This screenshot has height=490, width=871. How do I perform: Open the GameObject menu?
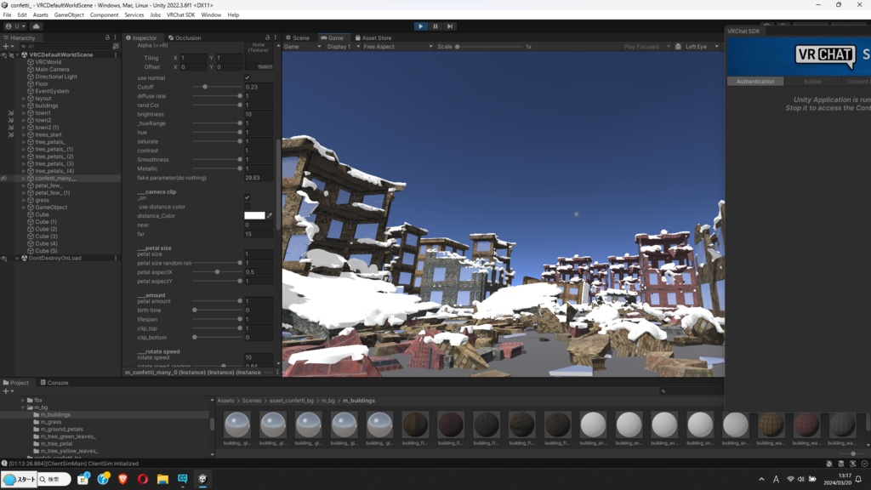click(69, 15)
